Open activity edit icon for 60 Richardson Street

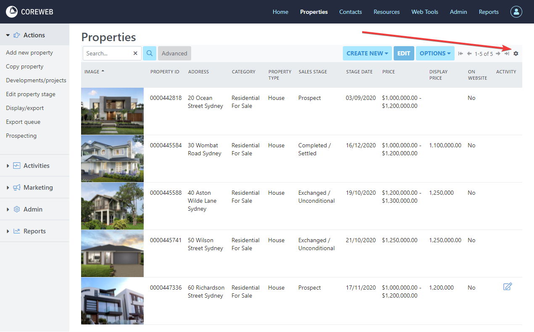(508, 287)
